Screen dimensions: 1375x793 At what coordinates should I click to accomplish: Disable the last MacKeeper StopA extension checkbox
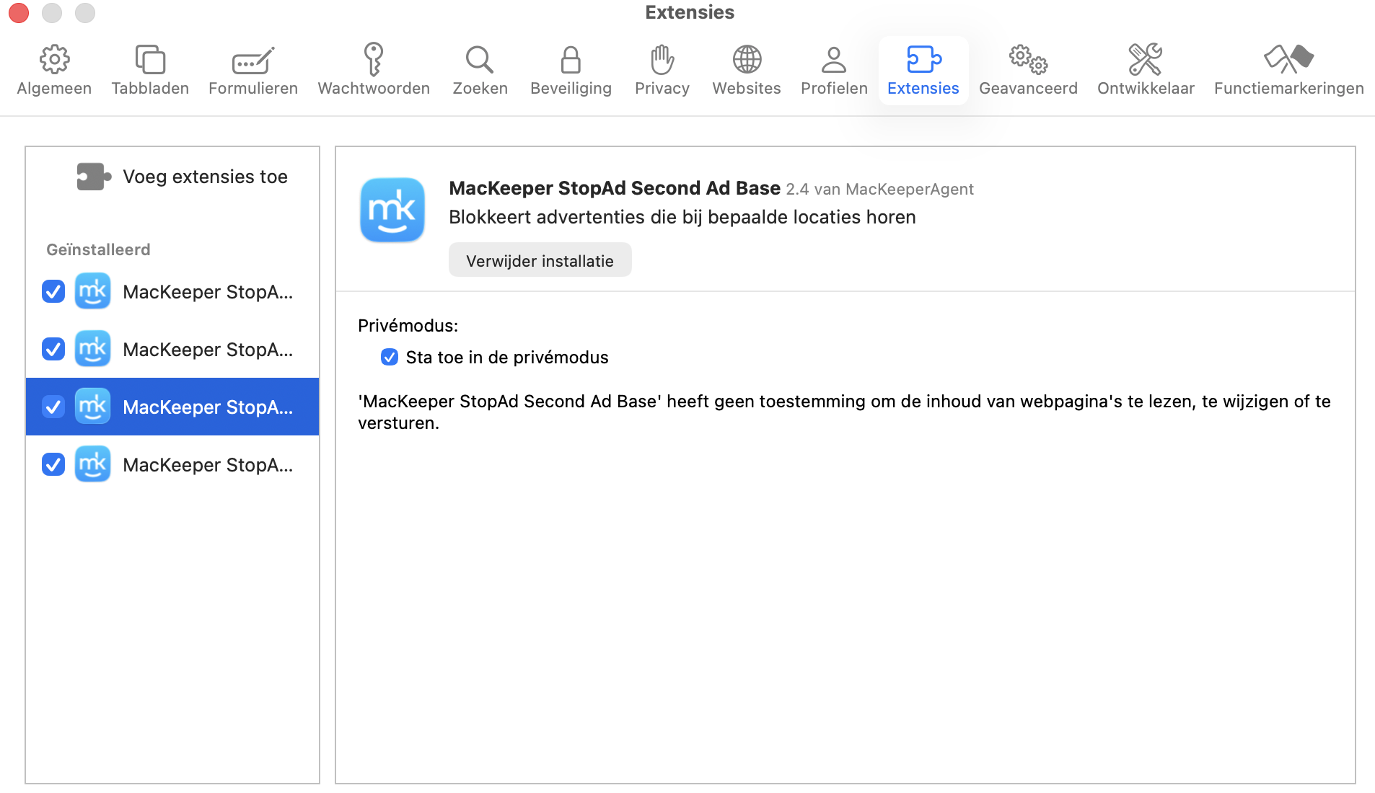(x=53, y=464)
